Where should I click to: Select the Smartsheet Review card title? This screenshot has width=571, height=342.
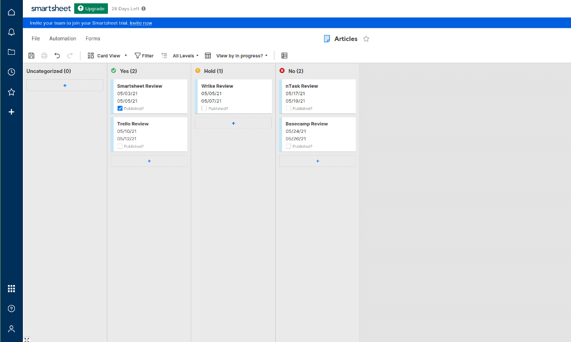coord(139,86)
